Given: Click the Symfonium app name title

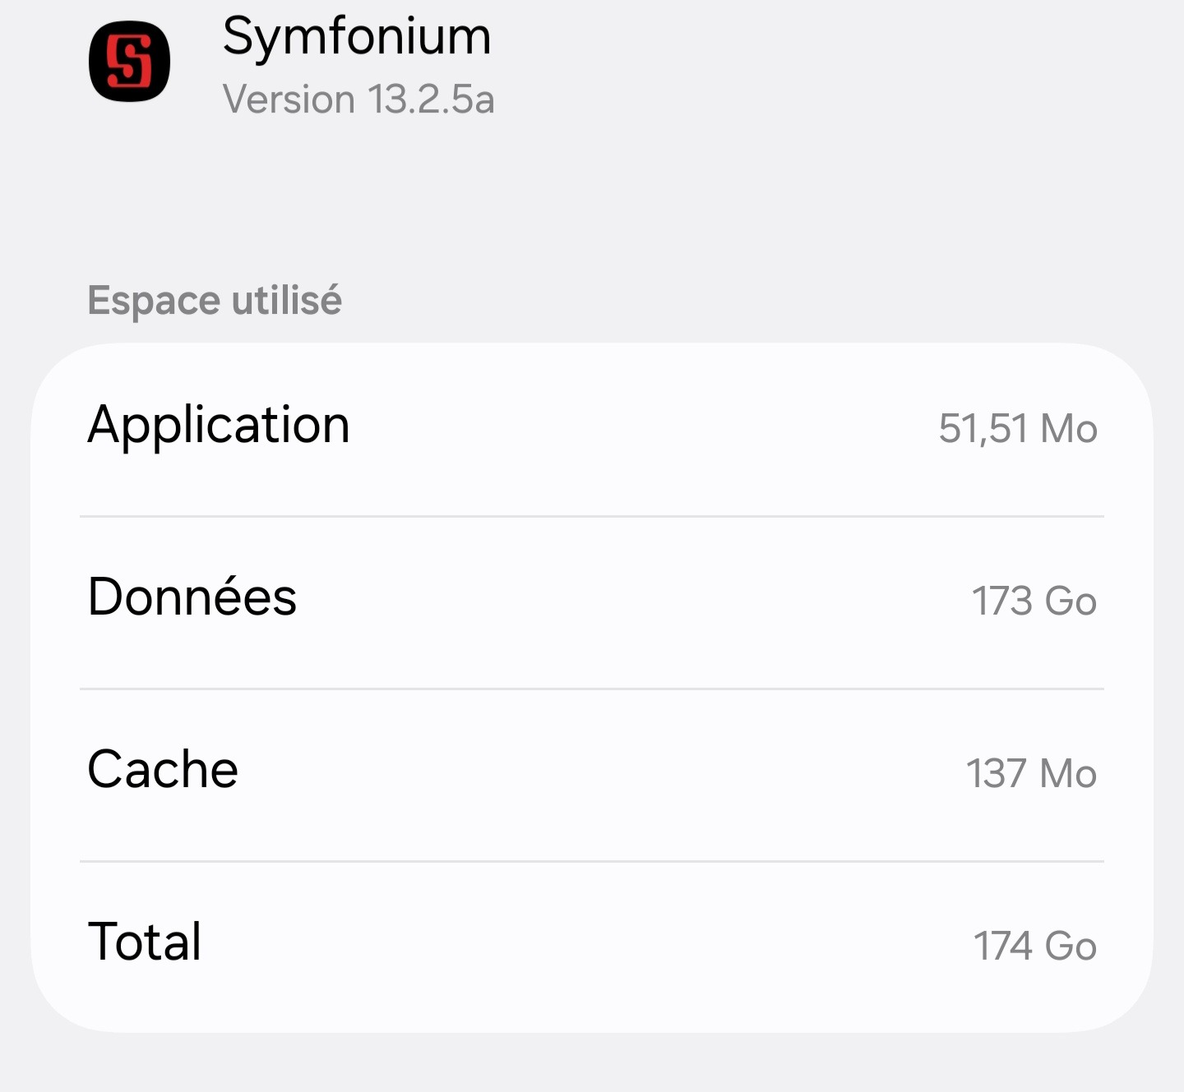Looking at the screenshot, I should [x=357, y=37].
